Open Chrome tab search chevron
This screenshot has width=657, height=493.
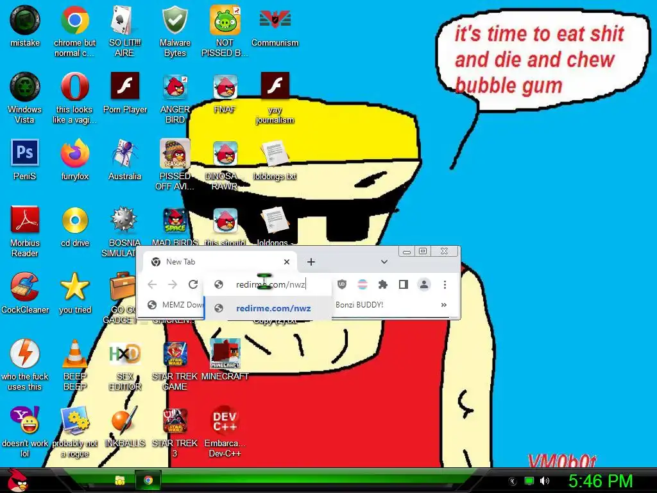pos(384,262)
